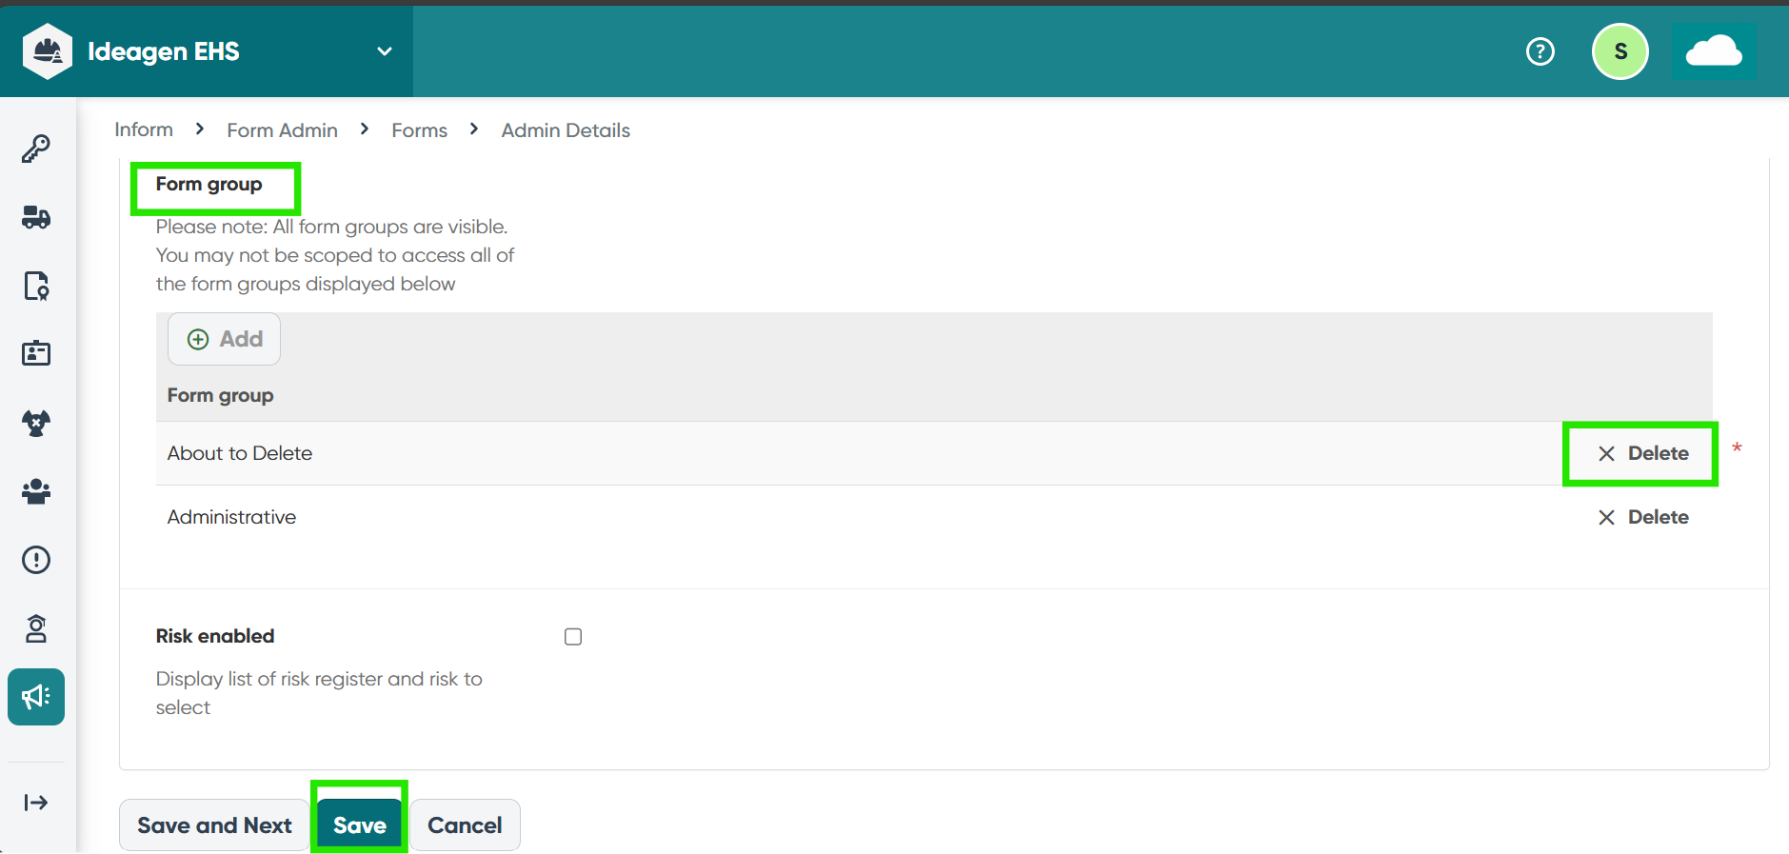Viewport: 1789px width, 854px height.
Task: Select the megaphone Inform sidebar icon
Action: 36,697
